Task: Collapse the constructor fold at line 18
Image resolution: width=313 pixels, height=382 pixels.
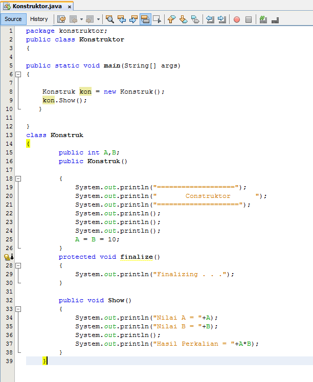Action: coord(18,179)
